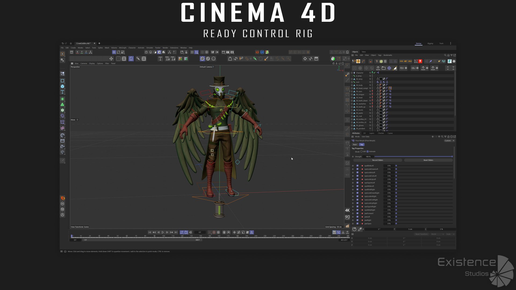Click the blue cube primitive icon in left sidebar
The image size is (516, 290).
click(62, 86)
